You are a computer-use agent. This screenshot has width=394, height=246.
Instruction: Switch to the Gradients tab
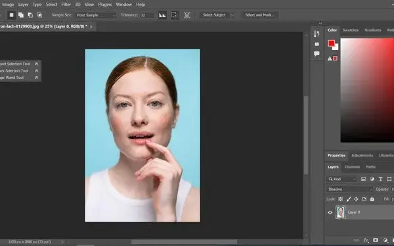click(373, 30)
